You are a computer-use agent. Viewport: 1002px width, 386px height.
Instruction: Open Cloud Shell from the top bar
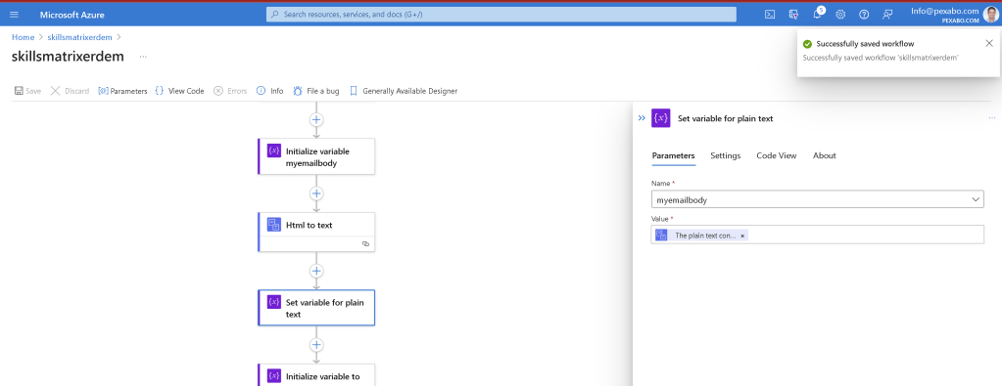click(771, 14)
